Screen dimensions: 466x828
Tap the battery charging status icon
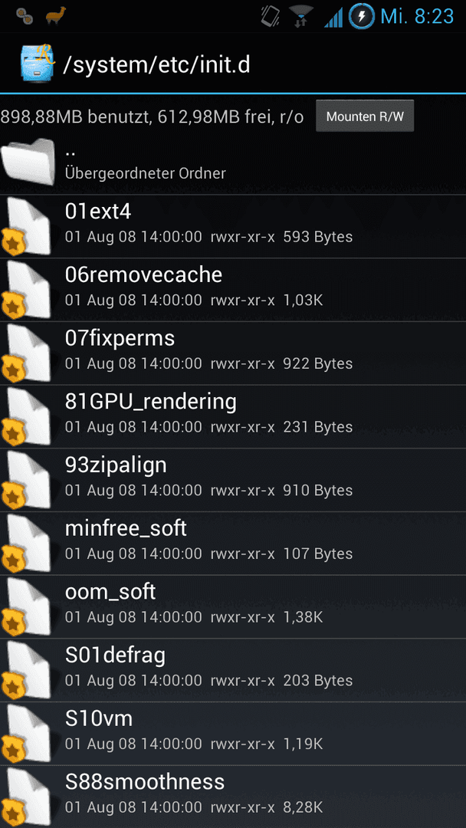(362, 16)
